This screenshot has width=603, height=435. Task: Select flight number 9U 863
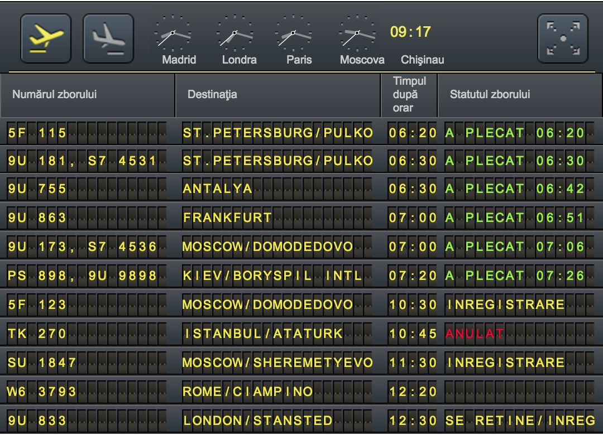coord(37,217)
